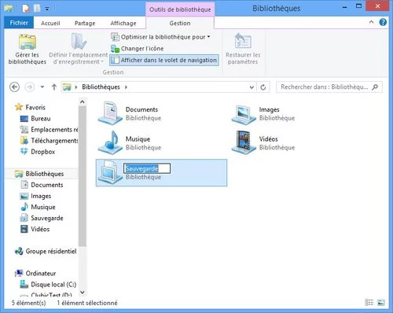This screenshot has height=313, width=393.
Task: Refresh the folder with the refresh icon
Action: tap(263, 87)
